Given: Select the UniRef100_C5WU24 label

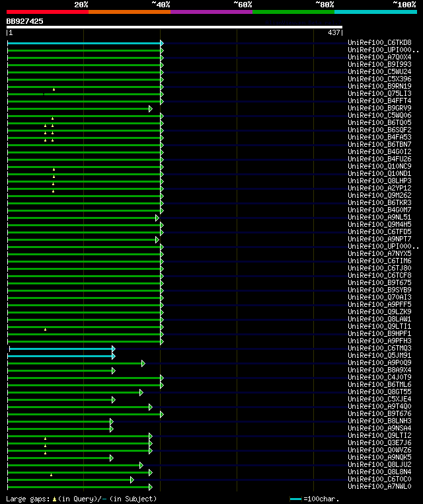Looking at the screenshot, I should [x=379, y=71].
